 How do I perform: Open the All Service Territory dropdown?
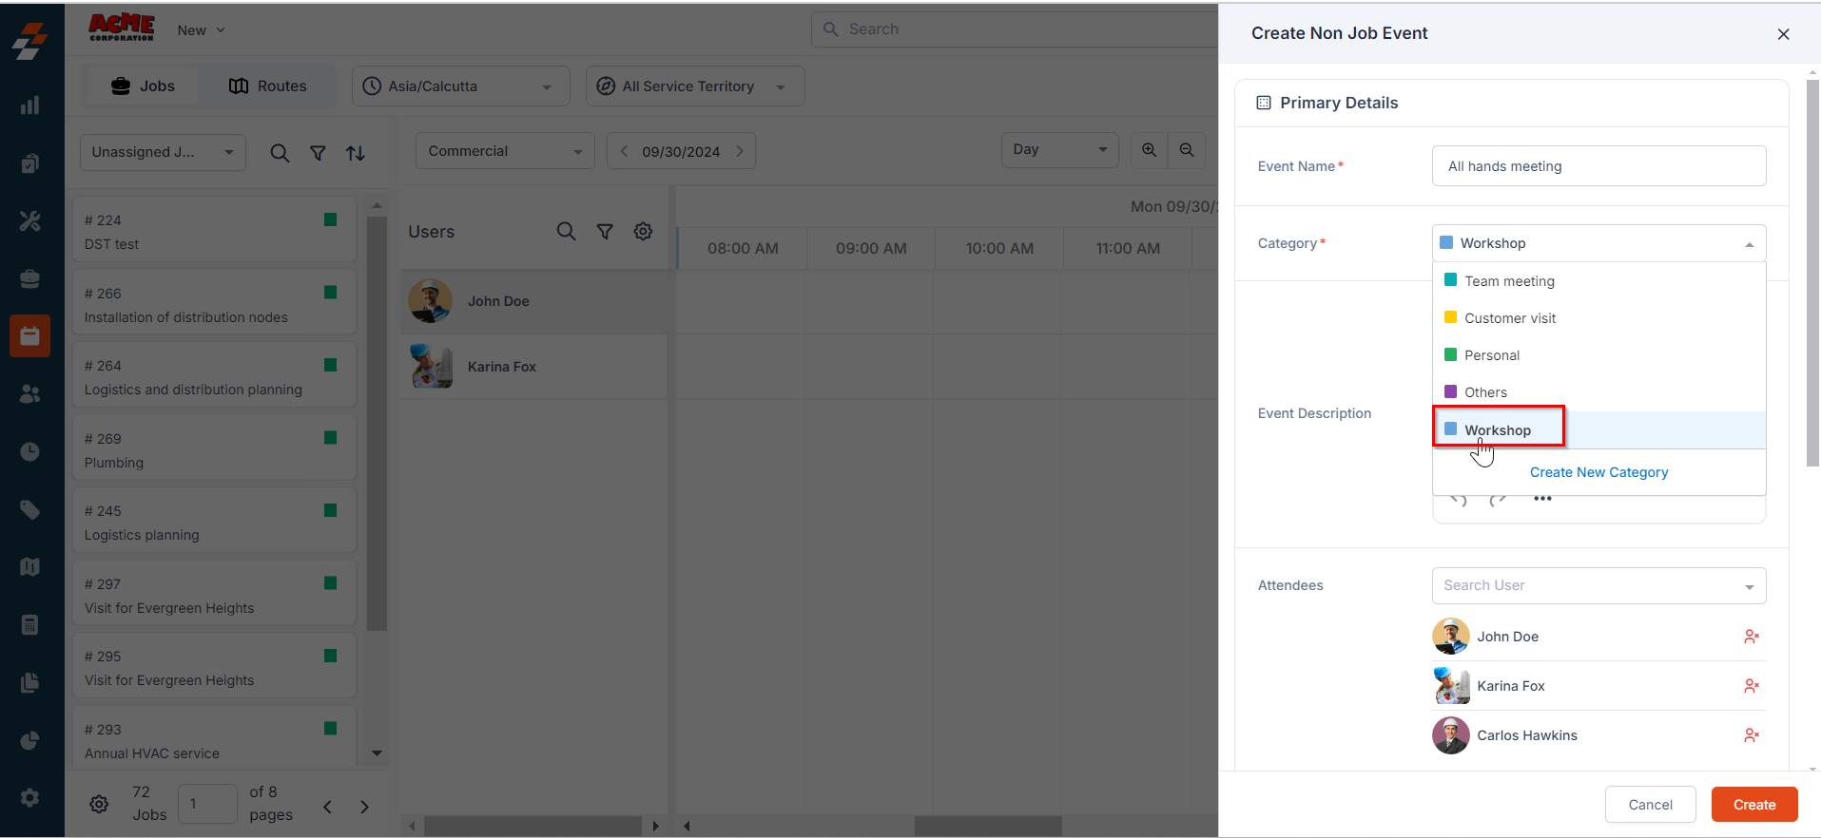click(x=695, y=86)
